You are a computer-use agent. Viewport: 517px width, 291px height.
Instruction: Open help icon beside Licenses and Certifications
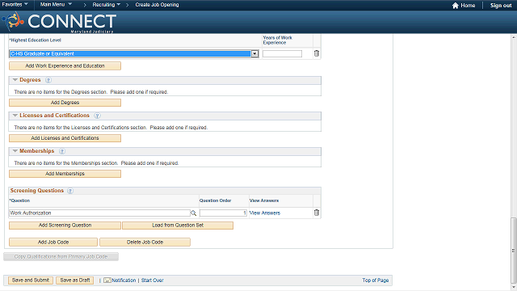click(97, 116)
